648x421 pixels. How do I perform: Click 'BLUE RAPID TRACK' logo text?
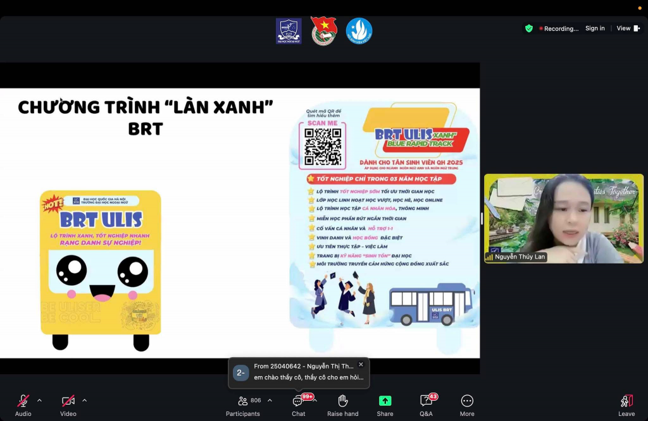click(420, 143)
